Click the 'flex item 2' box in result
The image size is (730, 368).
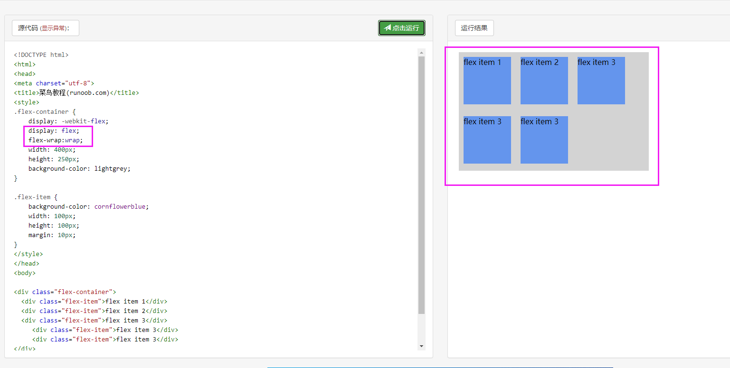coord(544,81)
